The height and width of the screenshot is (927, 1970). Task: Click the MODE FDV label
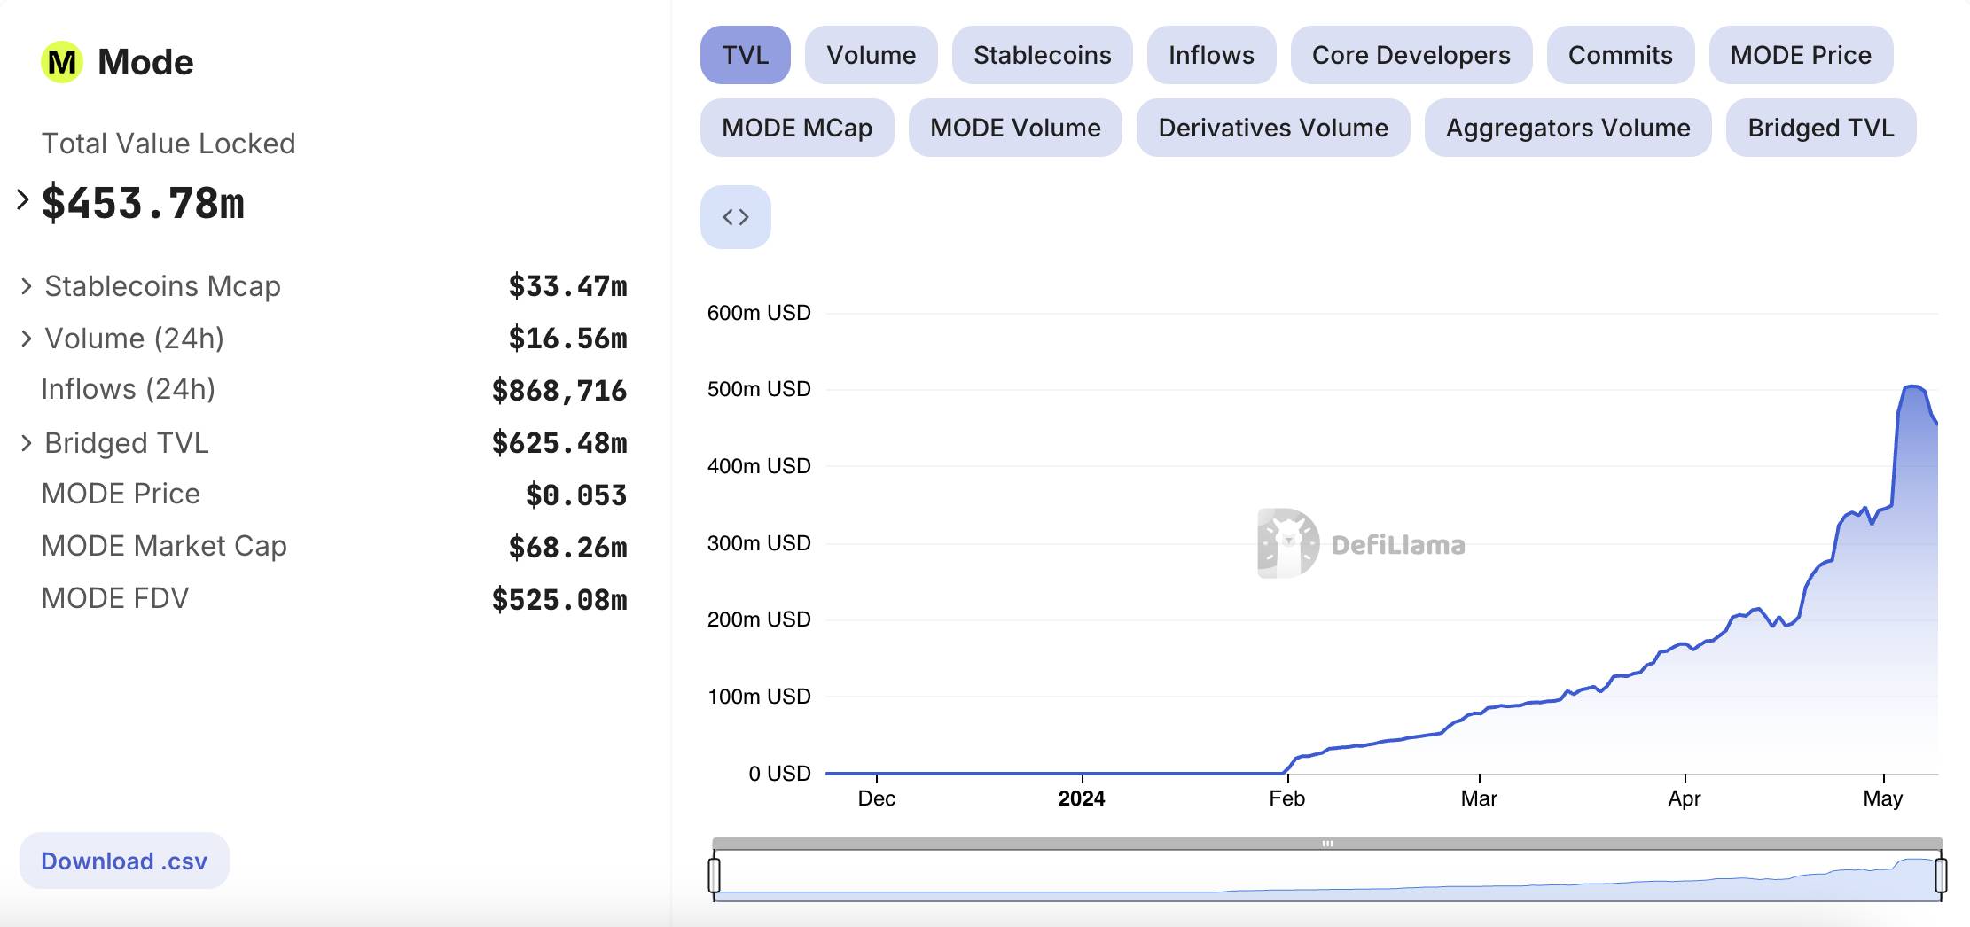click(x=115, y=598)
